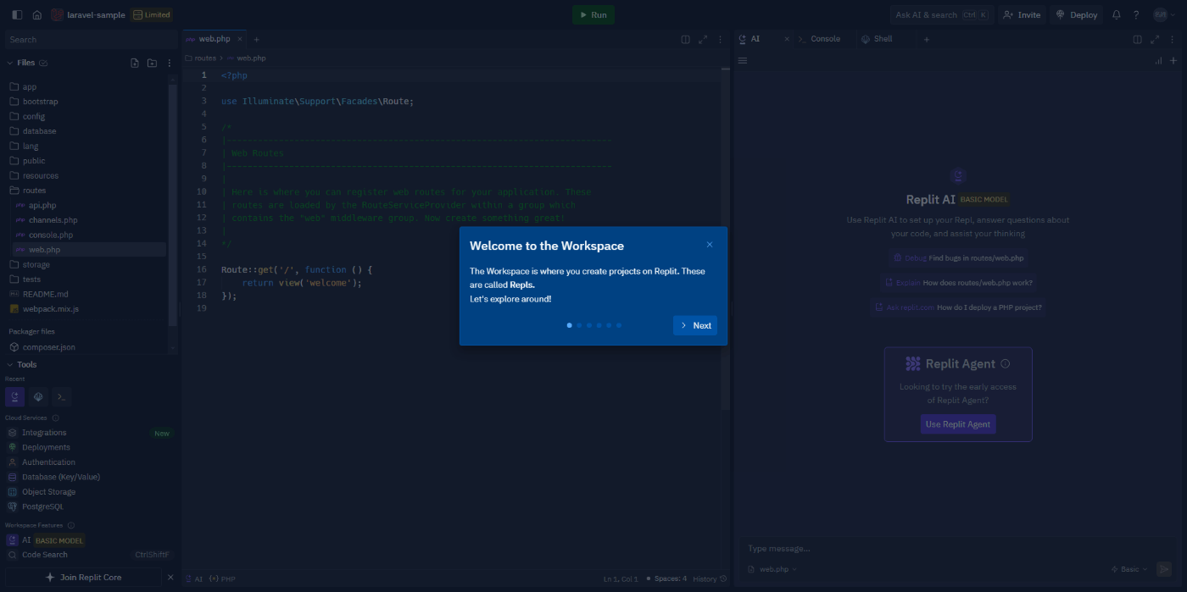Viewport: 1187px width, 592px height.
Task: Click Use Replit Agent button
Action: pyautogui.click(x=958, y=424)
